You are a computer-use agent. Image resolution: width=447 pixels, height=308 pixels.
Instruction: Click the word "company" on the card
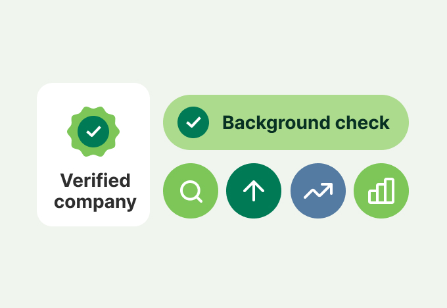tap(95, 201)
